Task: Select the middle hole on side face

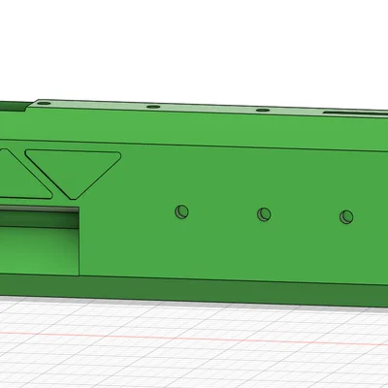Action: (264, 214)
